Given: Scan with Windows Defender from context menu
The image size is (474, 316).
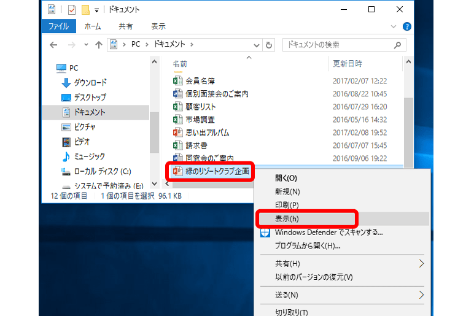Looking at the screenshot, I should pyautogui.click(x=329, y=233).
